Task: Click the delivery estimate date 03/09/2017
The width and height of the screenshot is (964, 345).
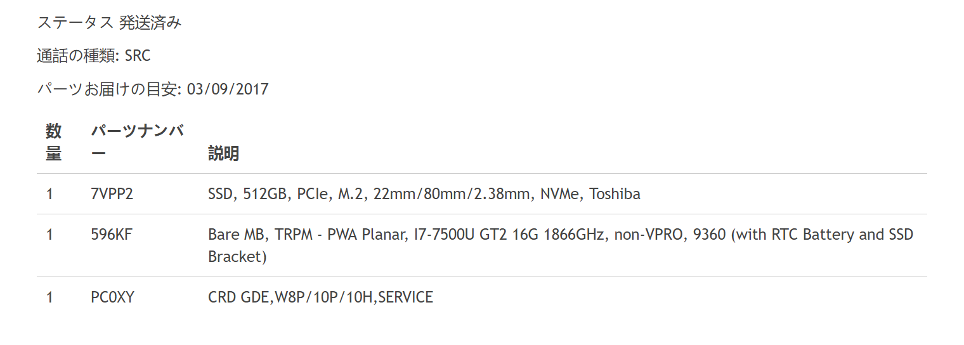Action: (x=228, y=89)
